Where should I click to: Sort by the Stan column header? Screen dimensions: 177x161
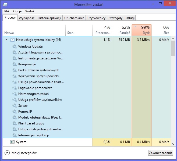point(79,30)
